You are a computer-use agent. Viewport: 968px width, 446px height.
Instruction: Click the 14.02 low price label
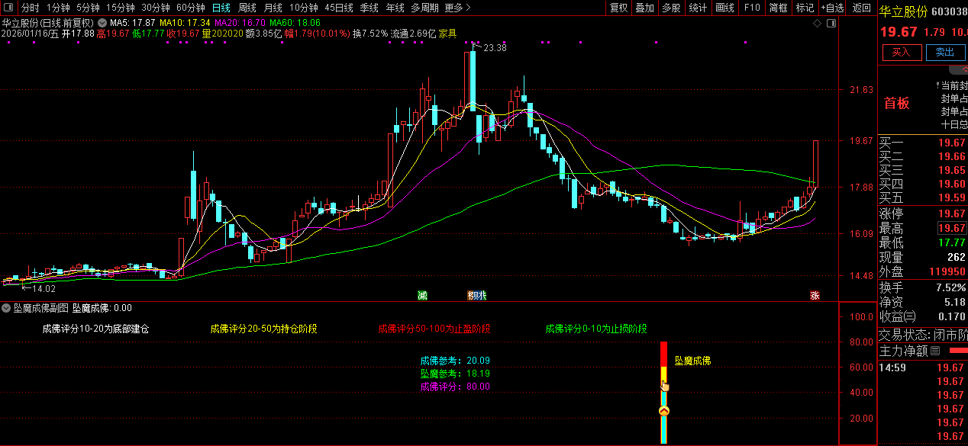click(x=44, y=289)
